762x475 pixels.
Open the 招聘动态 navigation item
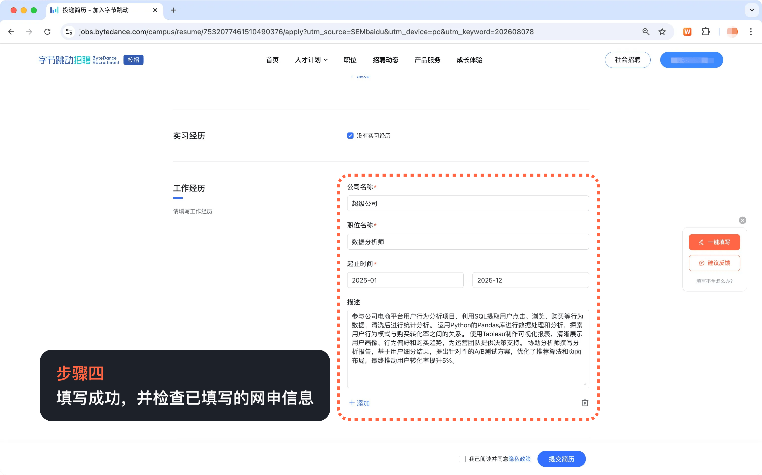click(x=385, y=60)
